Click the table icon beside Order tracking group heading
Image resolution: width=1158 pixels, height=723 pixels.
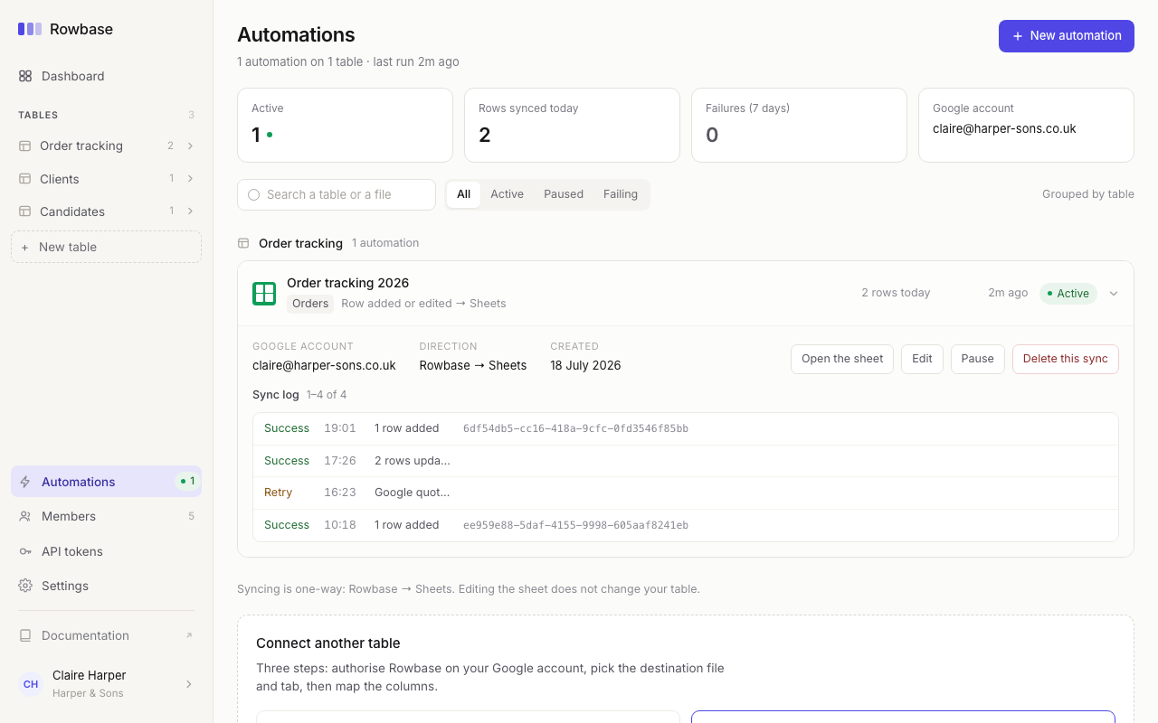[243, 243]
